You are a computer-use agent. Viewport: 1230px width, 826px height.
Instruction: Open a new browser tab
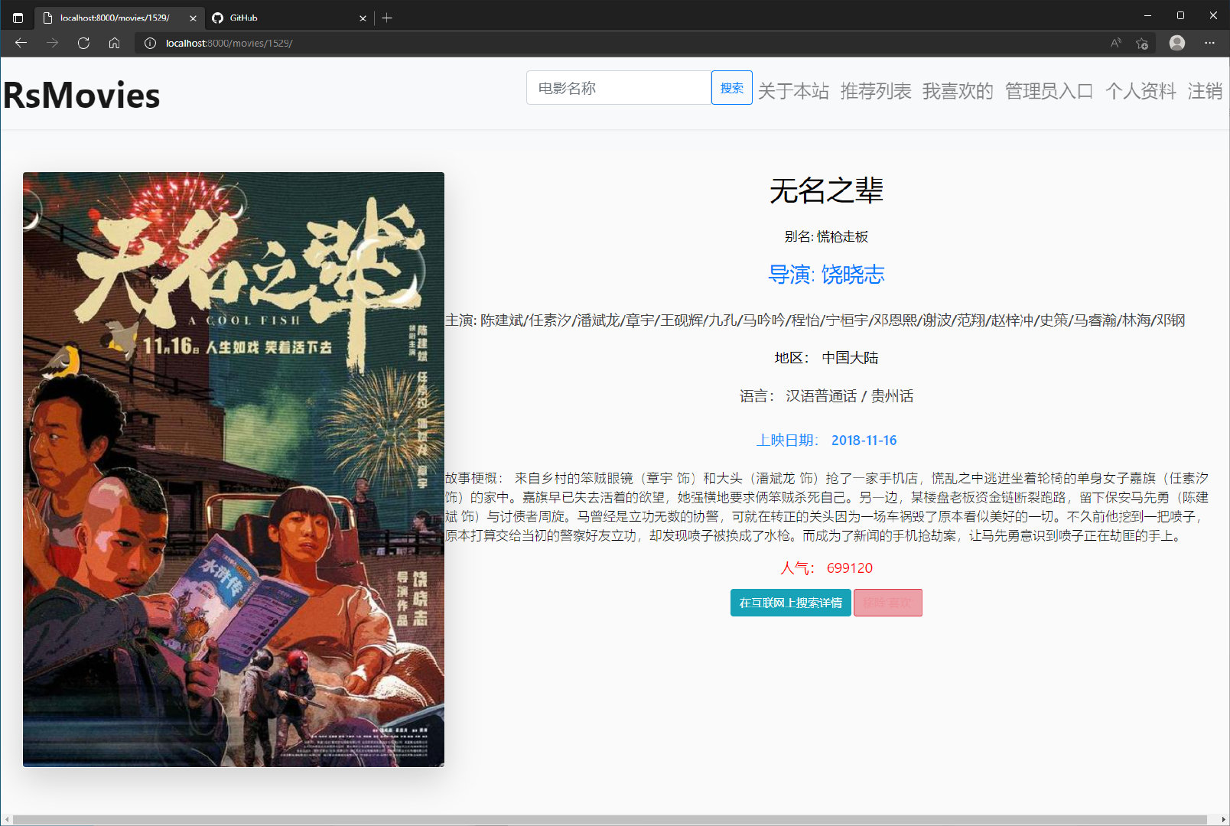click(387, 18)
